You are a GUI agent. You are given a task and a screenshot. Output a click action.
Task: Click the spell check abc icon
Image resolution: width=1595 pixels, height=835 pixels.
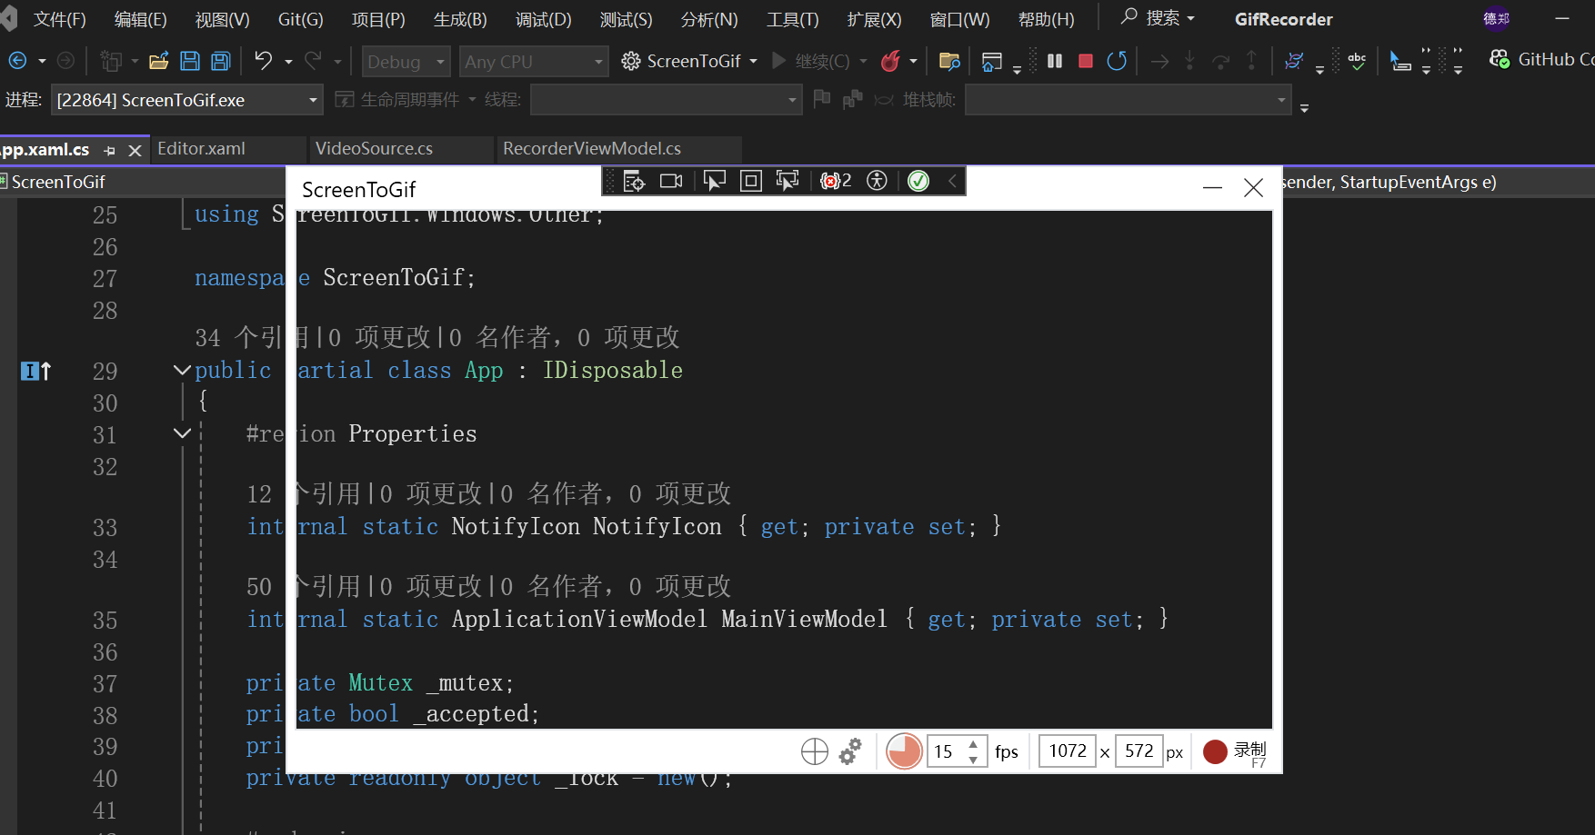[x=1357, y=61]
